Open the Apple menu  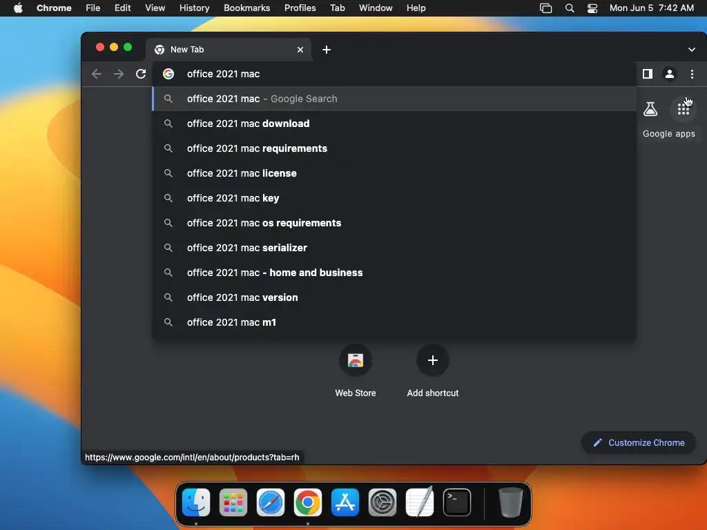pos(18,8)
